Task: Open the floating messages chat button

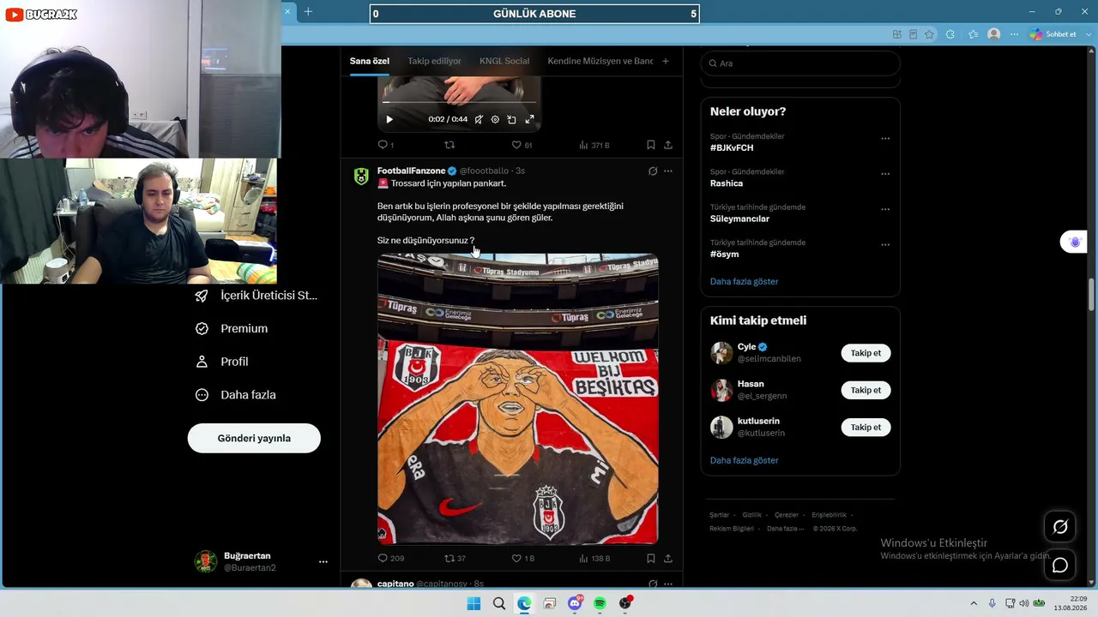Action: [x=1060, y=566]
